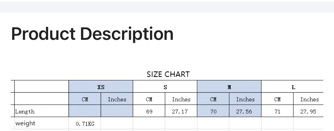Click the Product Description heading
Viewport: 334px width, 131px height.
pos(92,34)
